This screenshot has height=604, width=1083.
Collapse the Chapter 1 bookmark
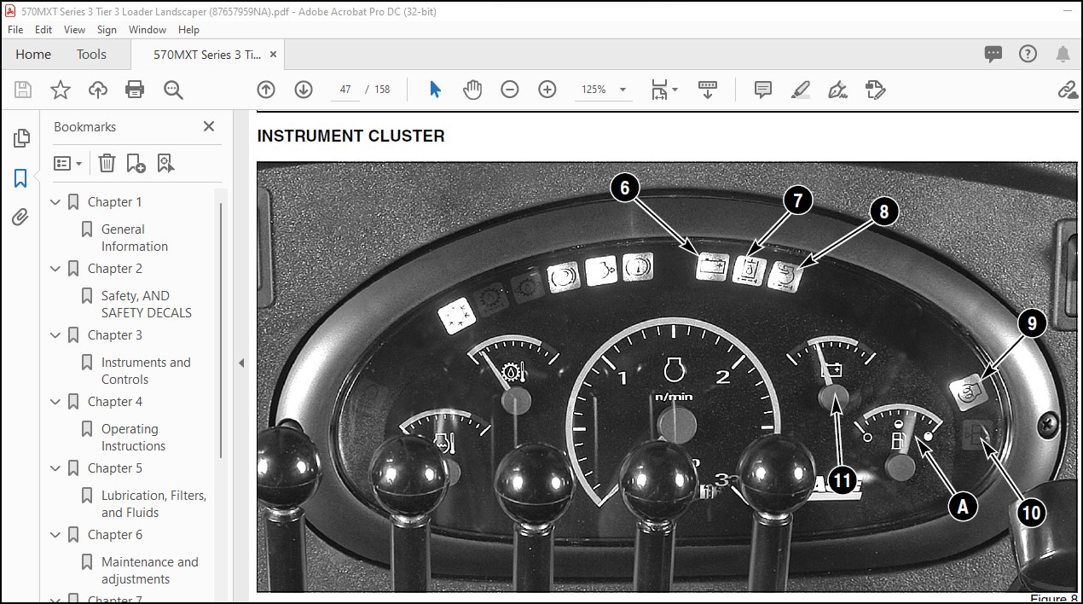coord(55,202)
